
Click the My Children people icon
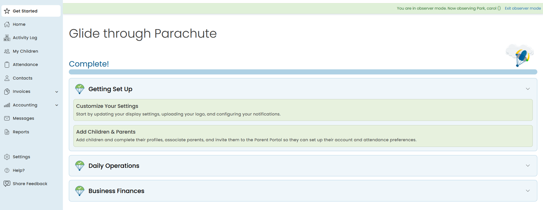[7, 51]
